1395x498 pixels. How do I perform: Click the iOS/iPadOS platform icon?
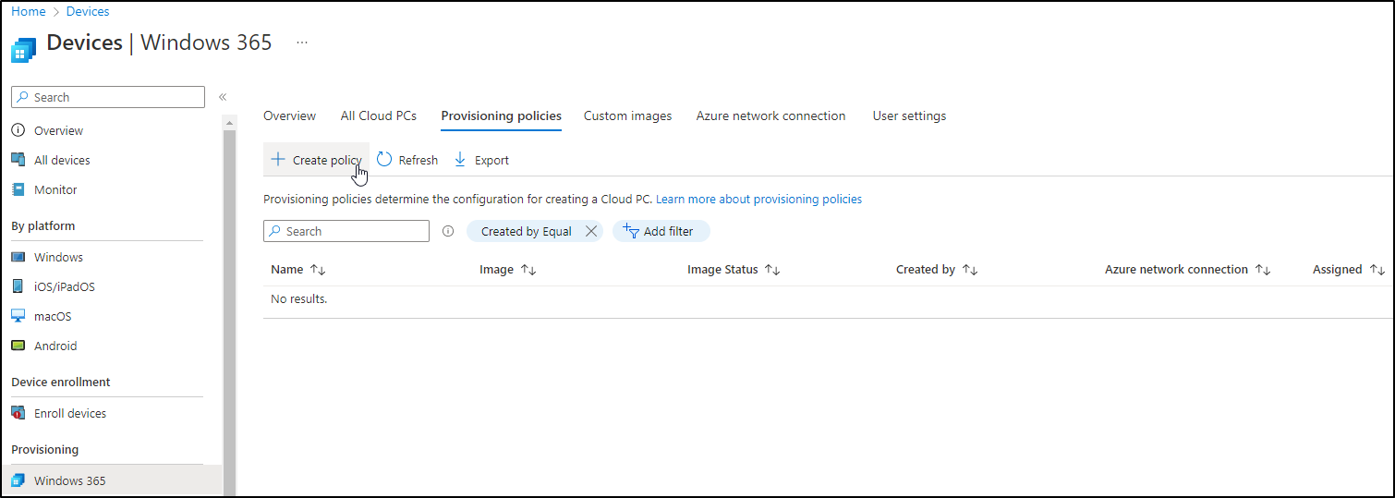coord(18,286)
